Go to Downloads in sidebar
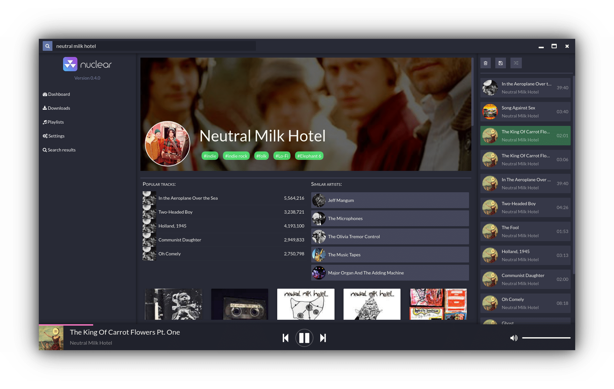 [x=56, y=108]
